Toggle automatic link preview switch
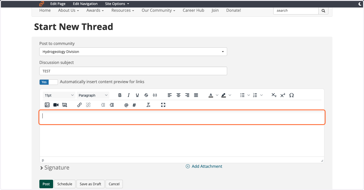The image size is (364, 190). click(49, 82)
